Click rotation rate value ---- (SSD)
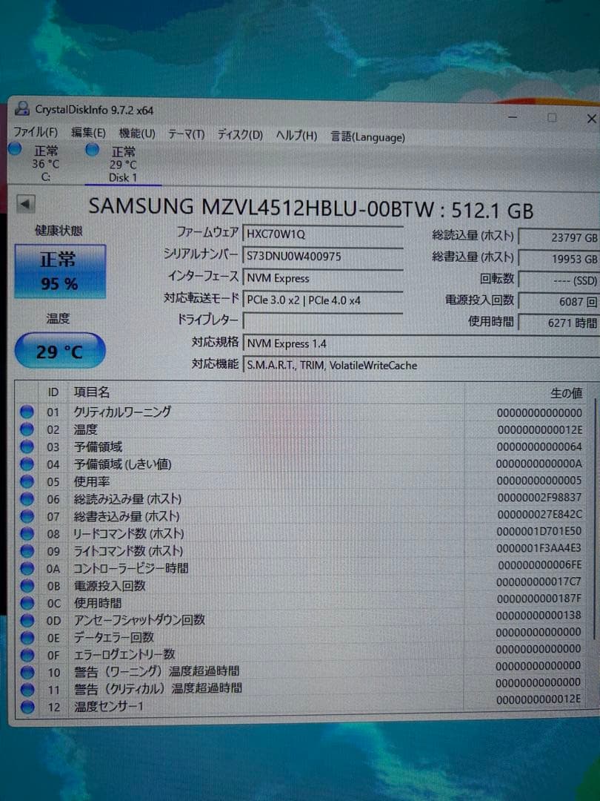 click(x=559, y=280)
